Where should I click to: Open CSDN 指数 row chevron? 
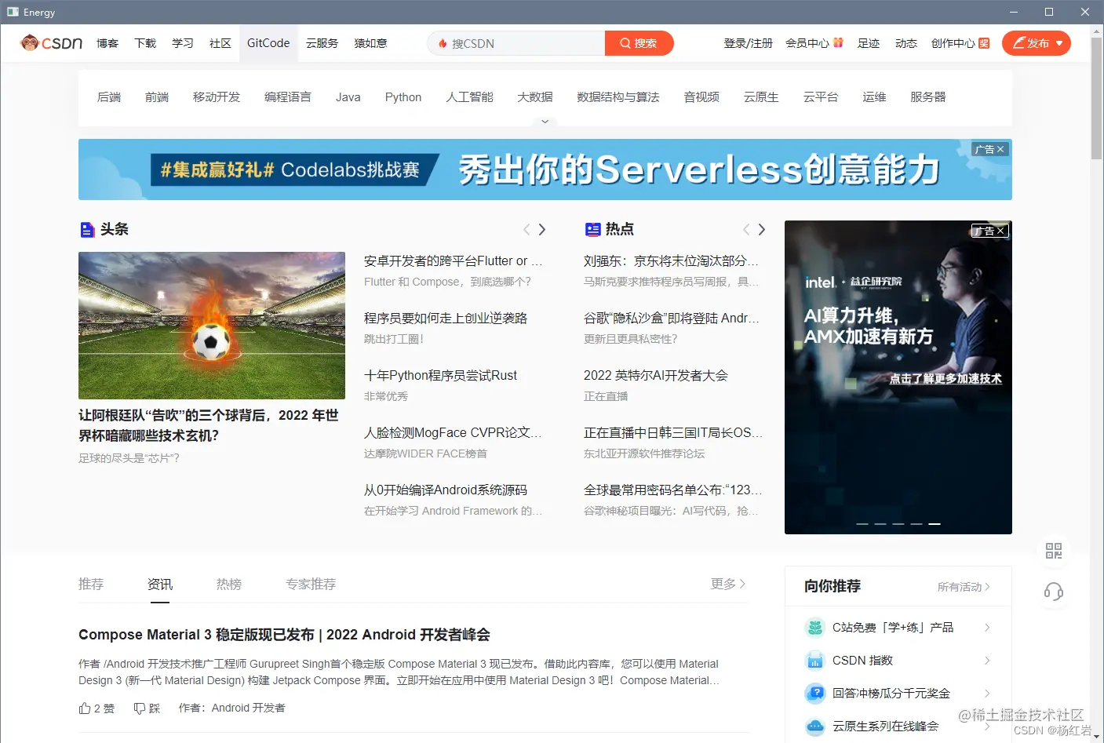[x=987, y=661]
